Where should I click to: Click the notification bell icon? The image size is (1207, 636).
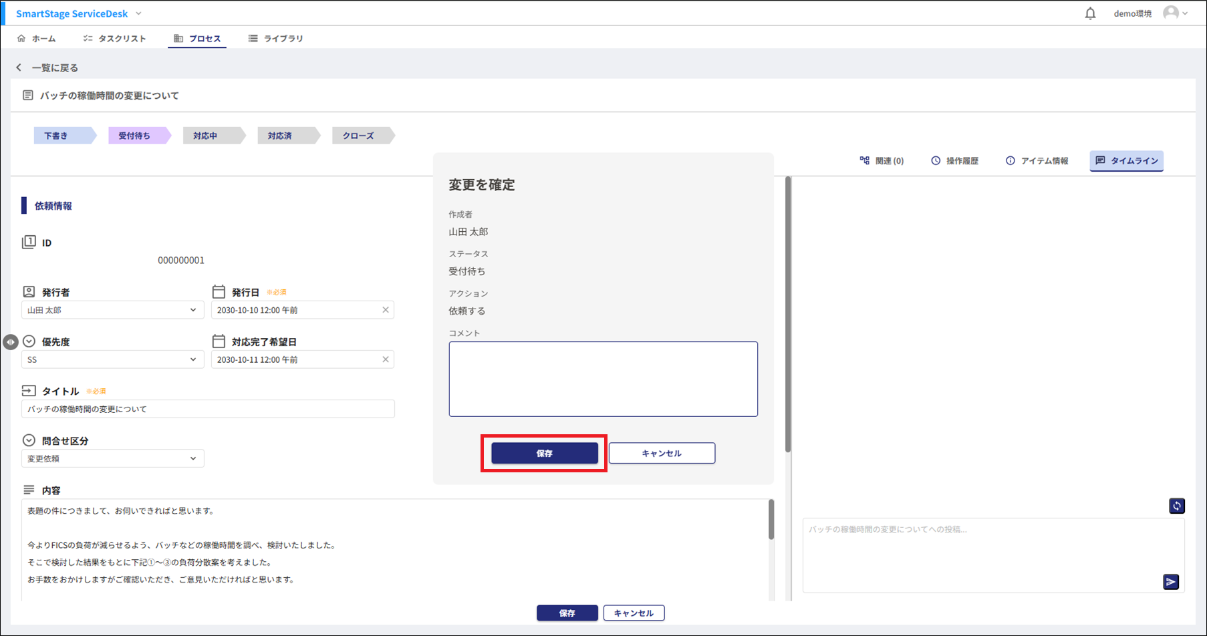click(x=1090, y=13)
